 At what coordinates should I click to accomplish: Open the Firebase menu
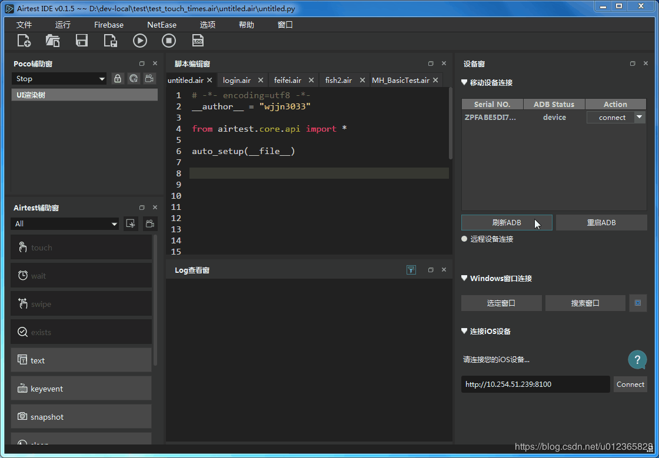(x=109, y=25)
